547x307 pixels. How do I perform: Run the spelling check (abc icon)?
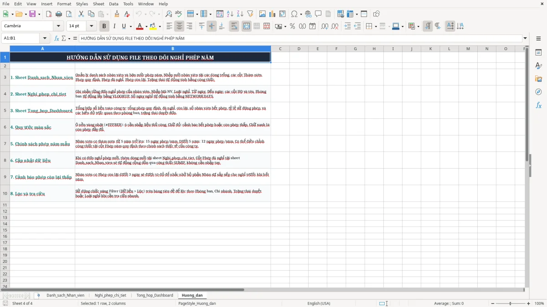179,14
